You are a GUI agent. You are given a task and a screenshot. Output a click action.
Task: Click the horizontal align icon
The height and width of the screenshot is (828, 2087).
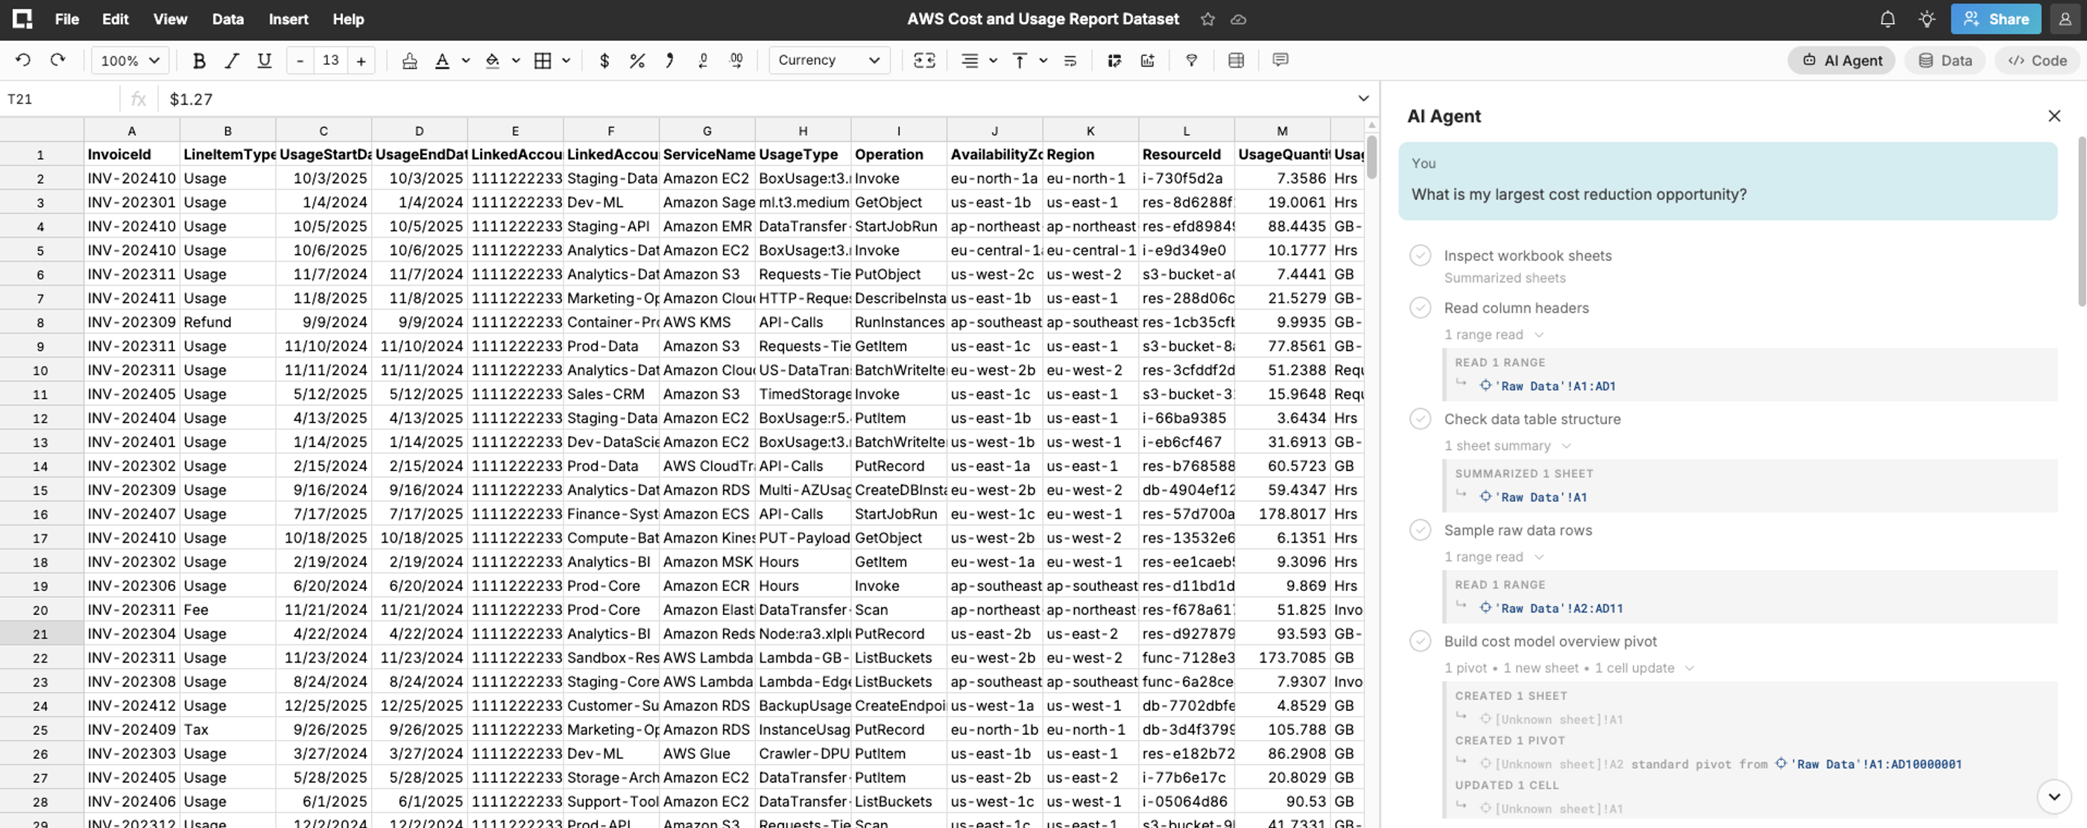click(969, 60)
